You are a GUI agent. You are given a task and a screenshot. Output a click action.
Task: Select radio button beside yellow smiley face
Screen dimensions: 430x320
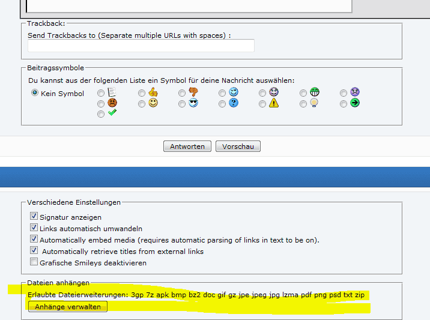(142, 104)
